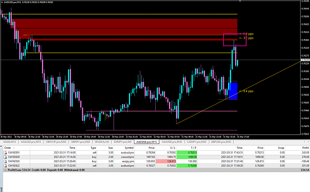Image resolution: width=310 pixels, height=192 pixels.
Task: Open the CADJPY.pro,M30 chart tab
Action: click(196, 142)
